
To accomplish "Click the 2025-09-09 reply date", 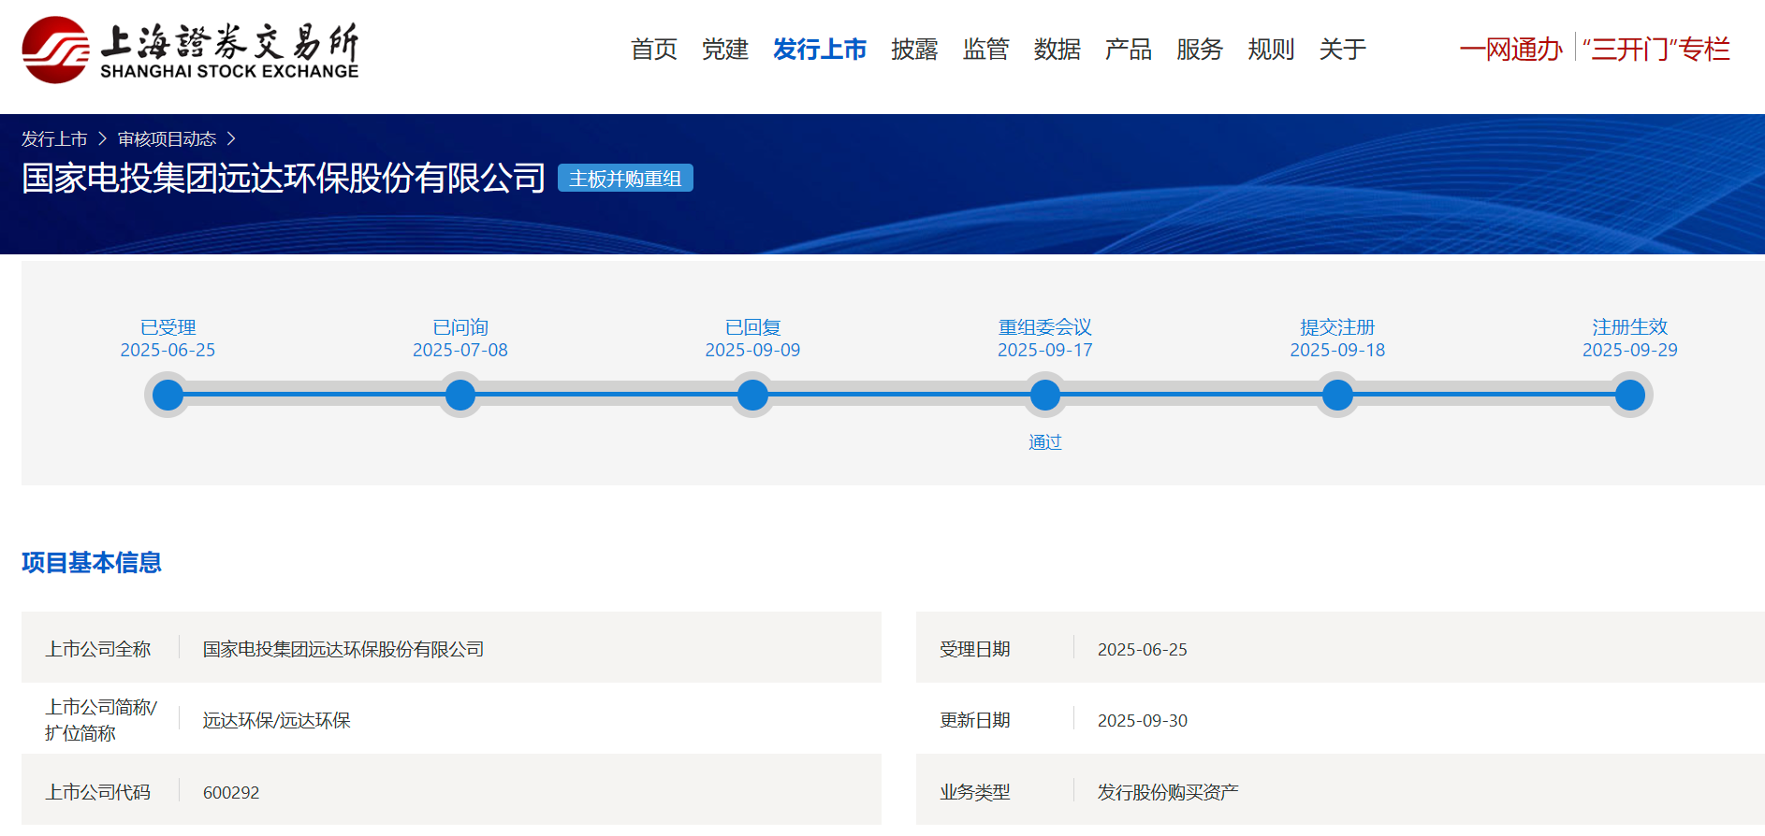I will point(752,350).
